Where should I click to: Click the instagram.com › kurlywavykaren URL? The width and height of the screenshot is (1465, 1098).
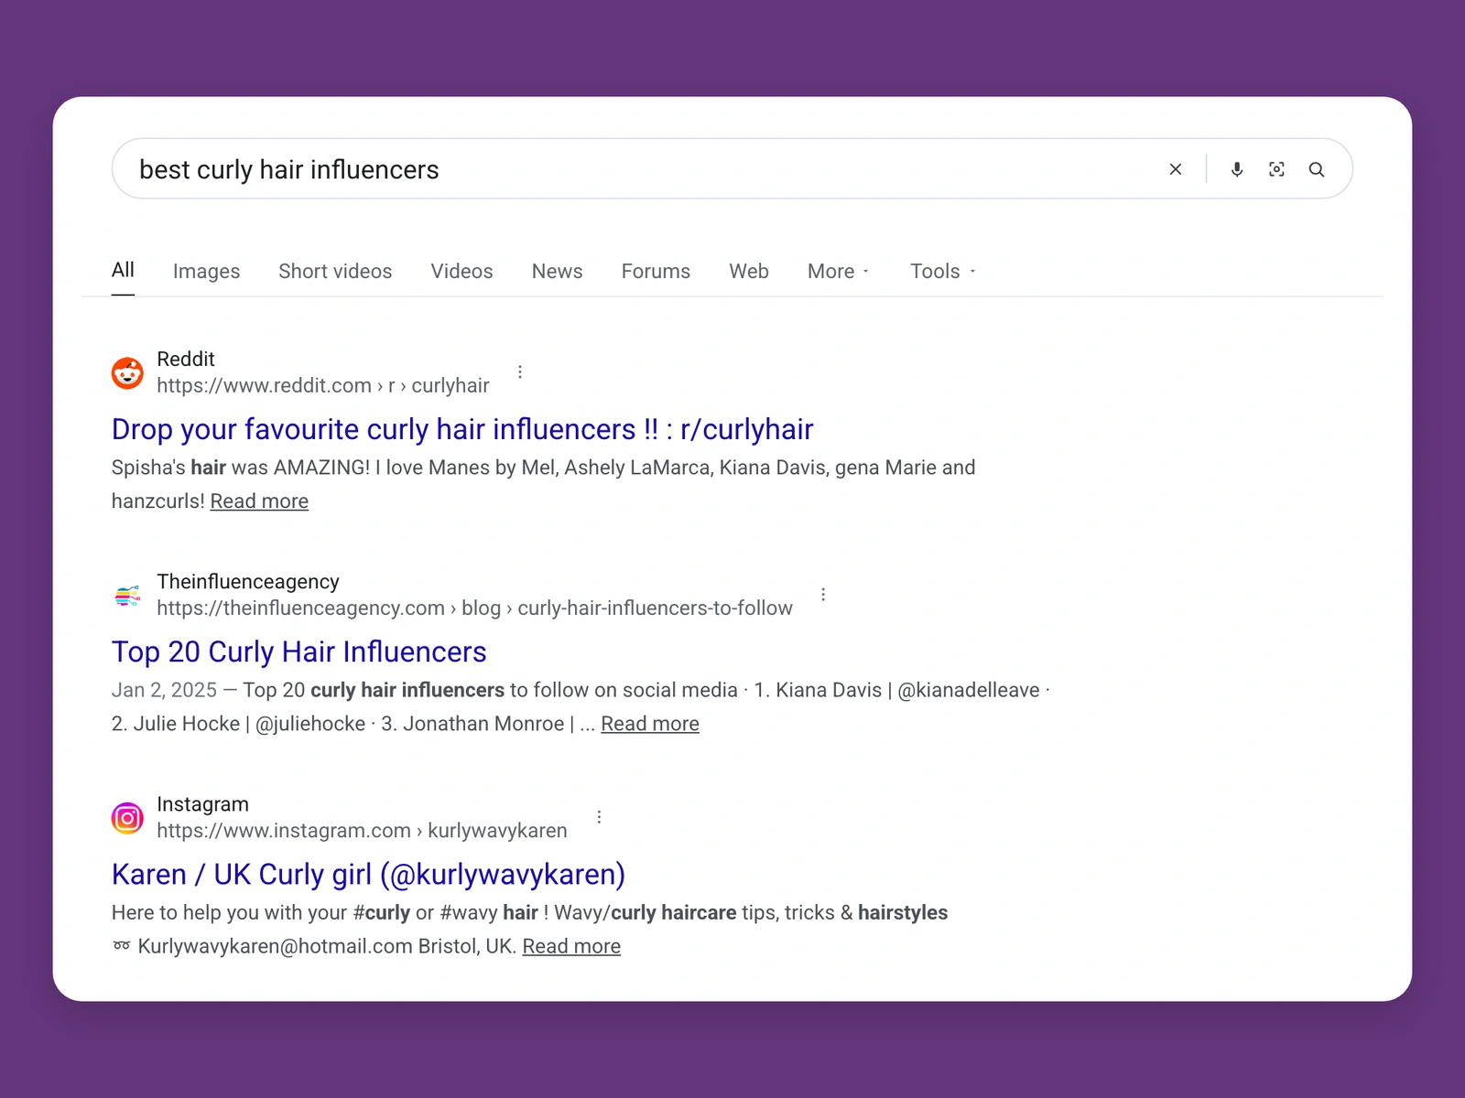pos(362,831)
